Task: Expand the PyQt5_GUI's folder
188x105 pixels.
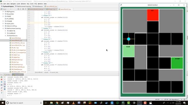Action: click(3, 24)
